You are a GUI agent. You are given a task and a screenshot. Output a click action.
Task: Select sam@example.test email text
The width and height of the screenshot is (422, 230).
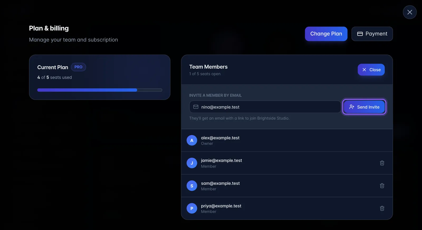(x=220, y=183)
